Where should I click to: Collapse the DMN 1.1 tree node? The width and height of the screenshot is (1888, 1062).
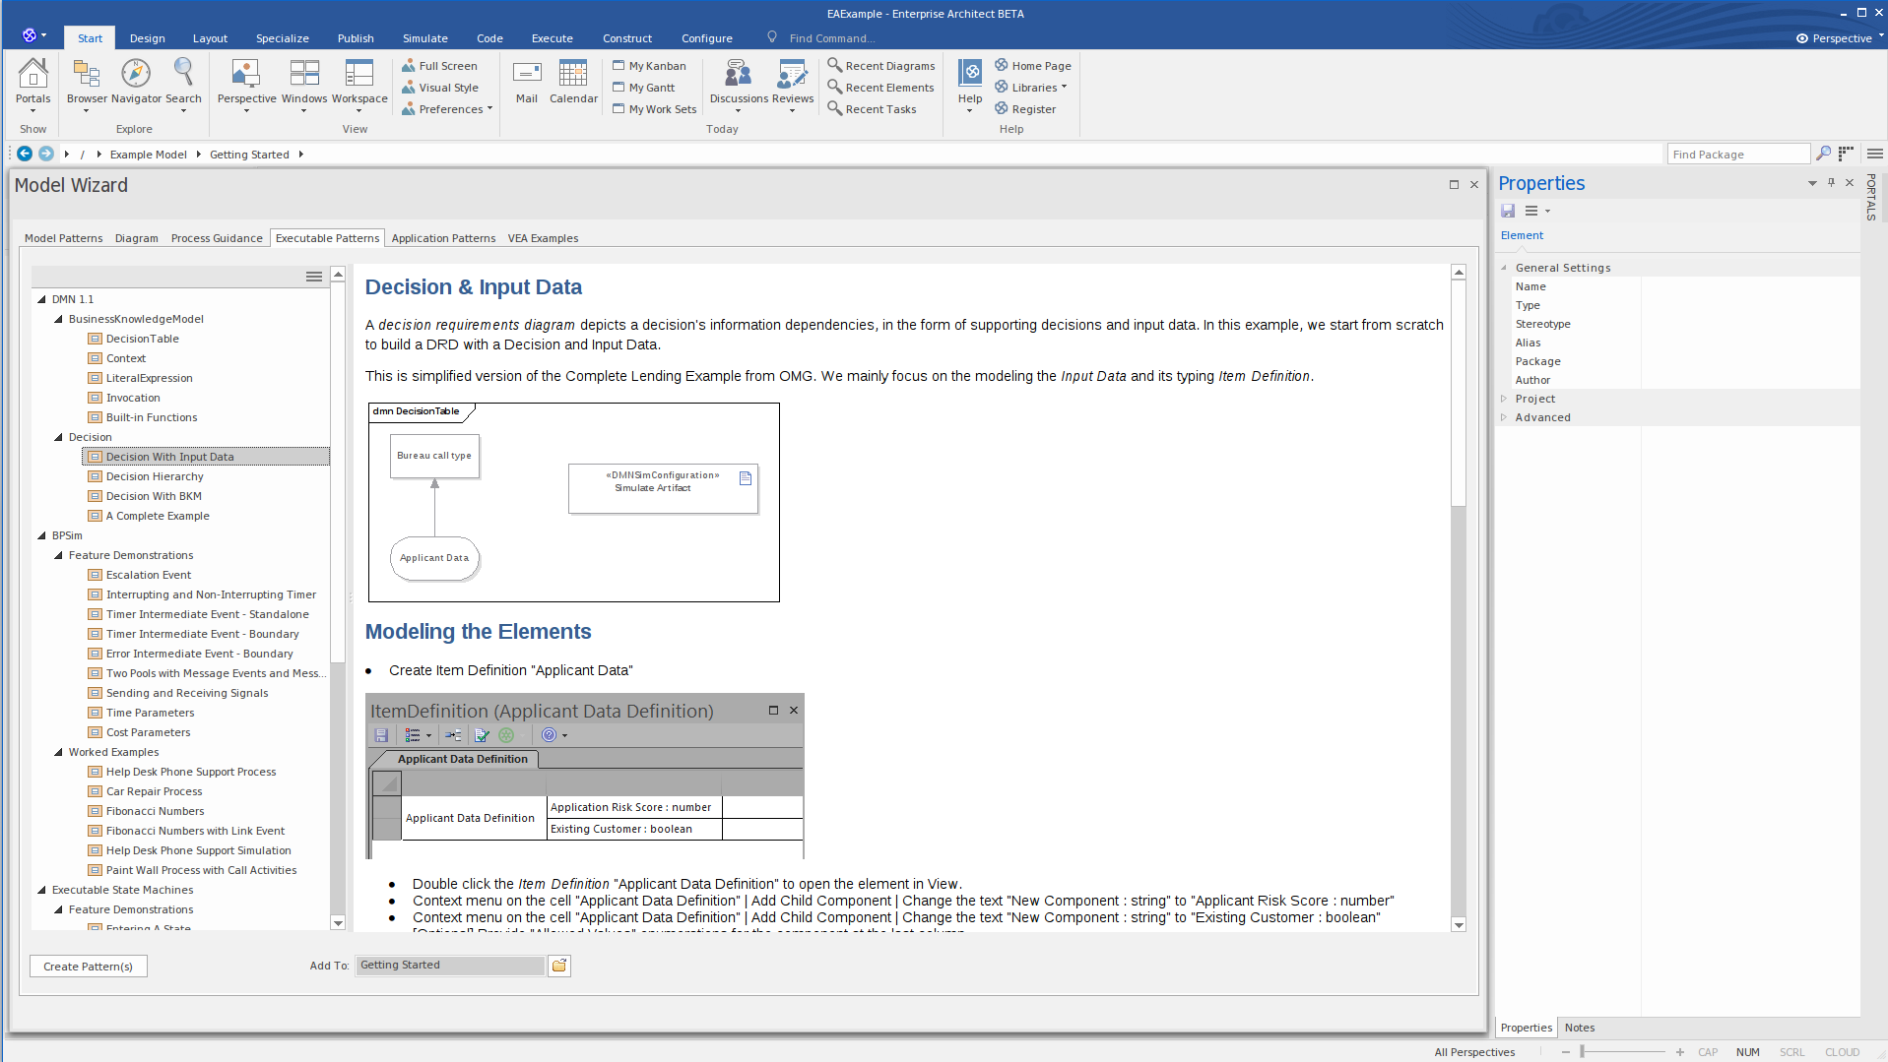click(40, 298)
